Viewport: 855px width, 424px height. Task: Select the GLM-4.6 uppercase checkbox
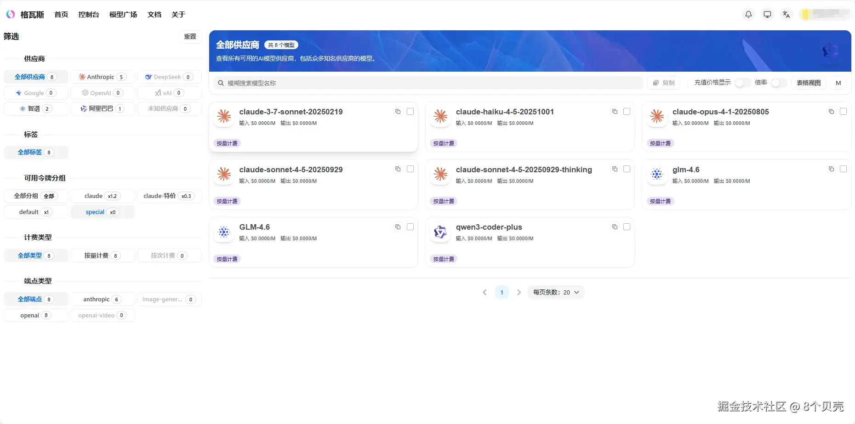410,227
